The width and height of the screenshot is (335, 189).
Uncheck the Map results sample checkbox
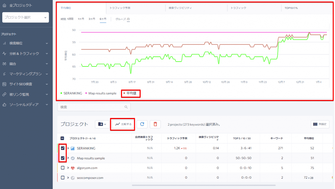(62, 158)
